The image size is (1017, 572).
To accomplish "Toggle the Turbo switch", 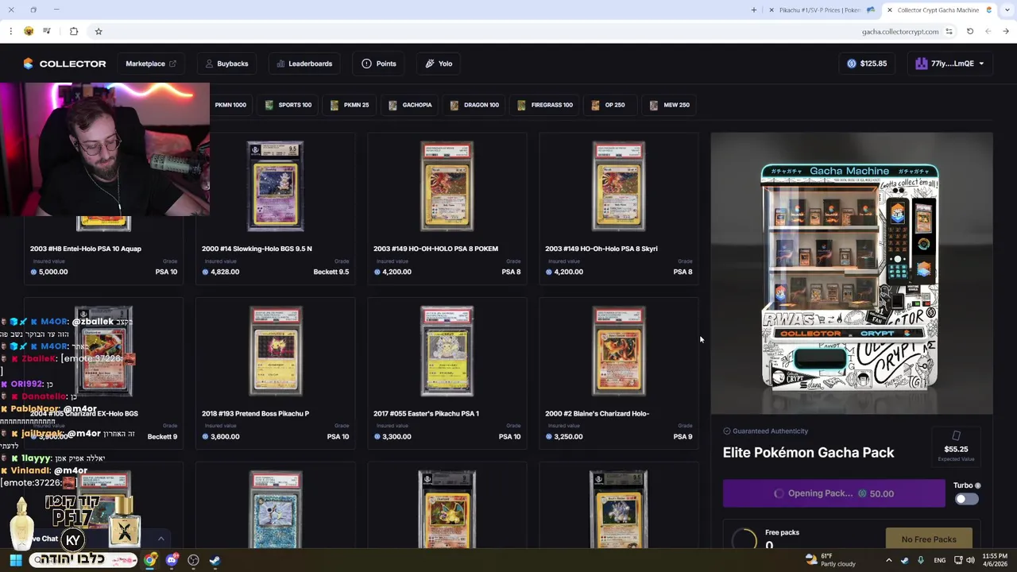I will pos(966,499).
